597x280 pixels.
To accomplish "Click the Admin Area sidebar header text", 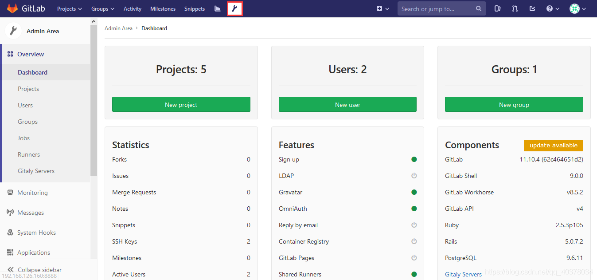I will click(x=43, y=31).
